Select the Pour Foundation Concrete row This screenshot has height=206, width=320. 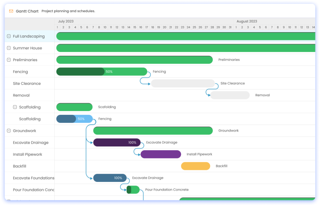(x=30, y=190)
